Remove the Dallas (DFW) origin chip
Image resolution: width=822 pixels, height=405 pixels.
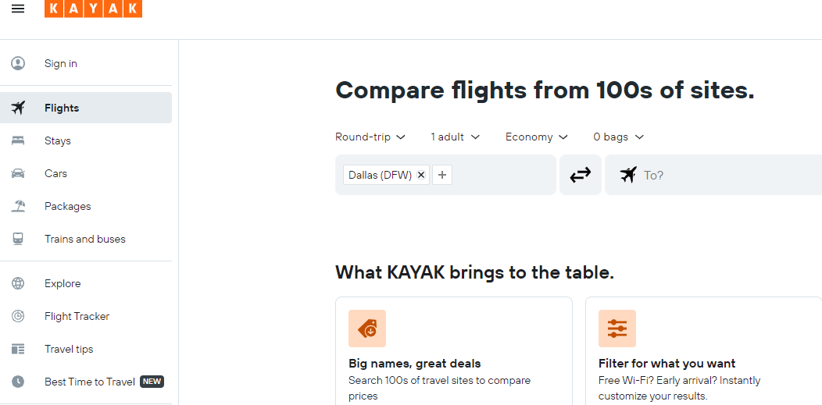point(421,175)
